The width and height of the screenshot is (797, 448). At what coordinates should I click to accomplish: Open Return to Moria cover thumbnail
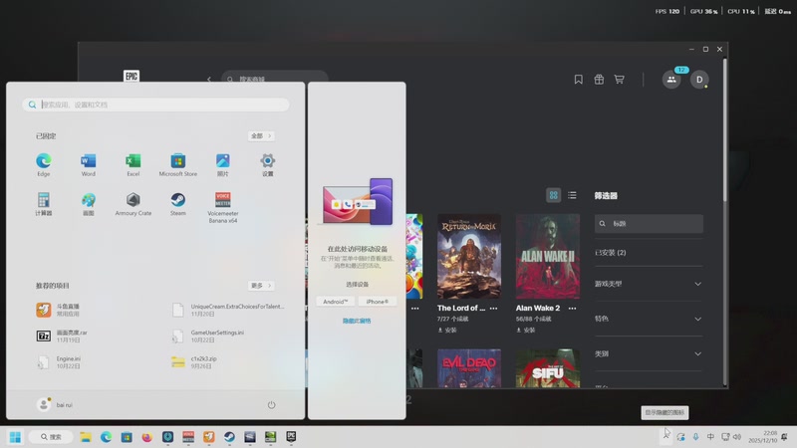coord(469,257)
